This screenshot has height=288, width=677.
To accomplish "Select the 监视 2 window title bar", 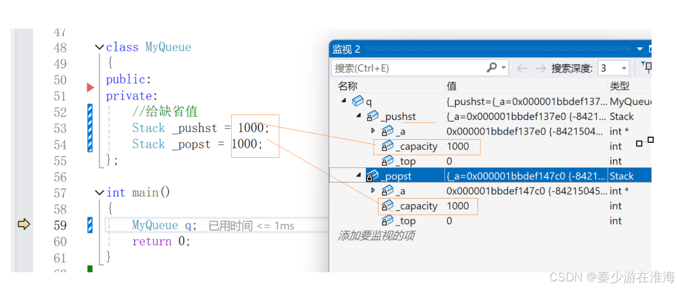I will pos(490,49).
